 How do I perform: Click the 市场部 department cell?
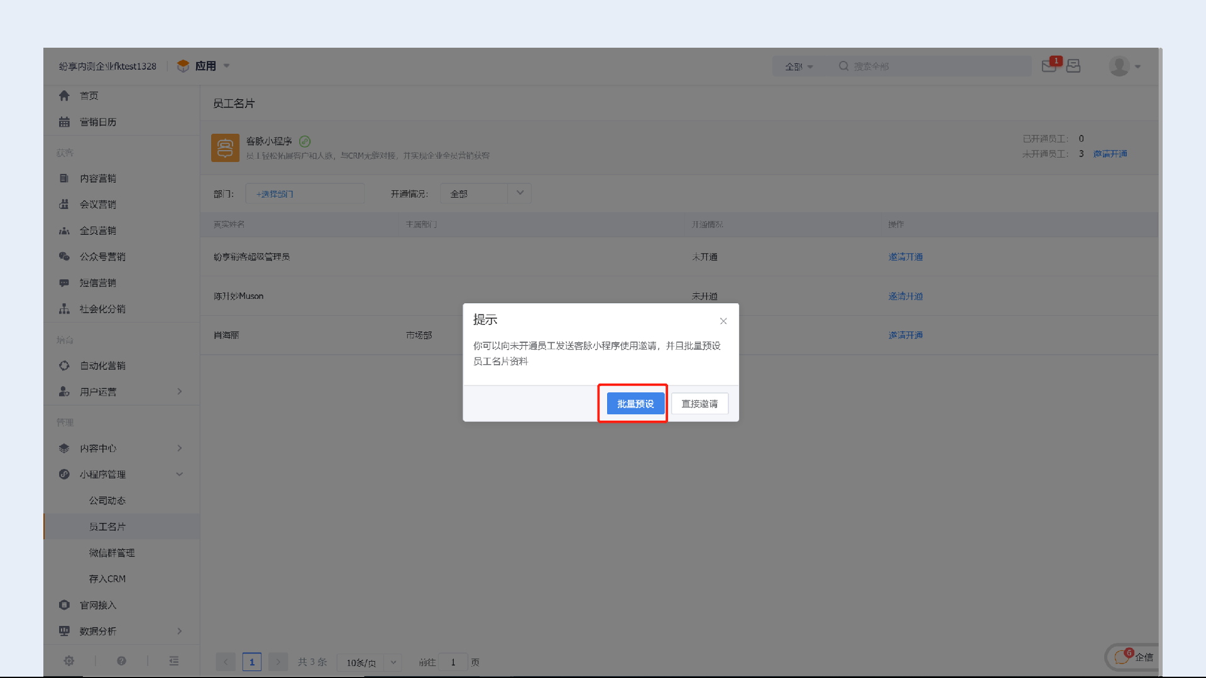(419, 335)
